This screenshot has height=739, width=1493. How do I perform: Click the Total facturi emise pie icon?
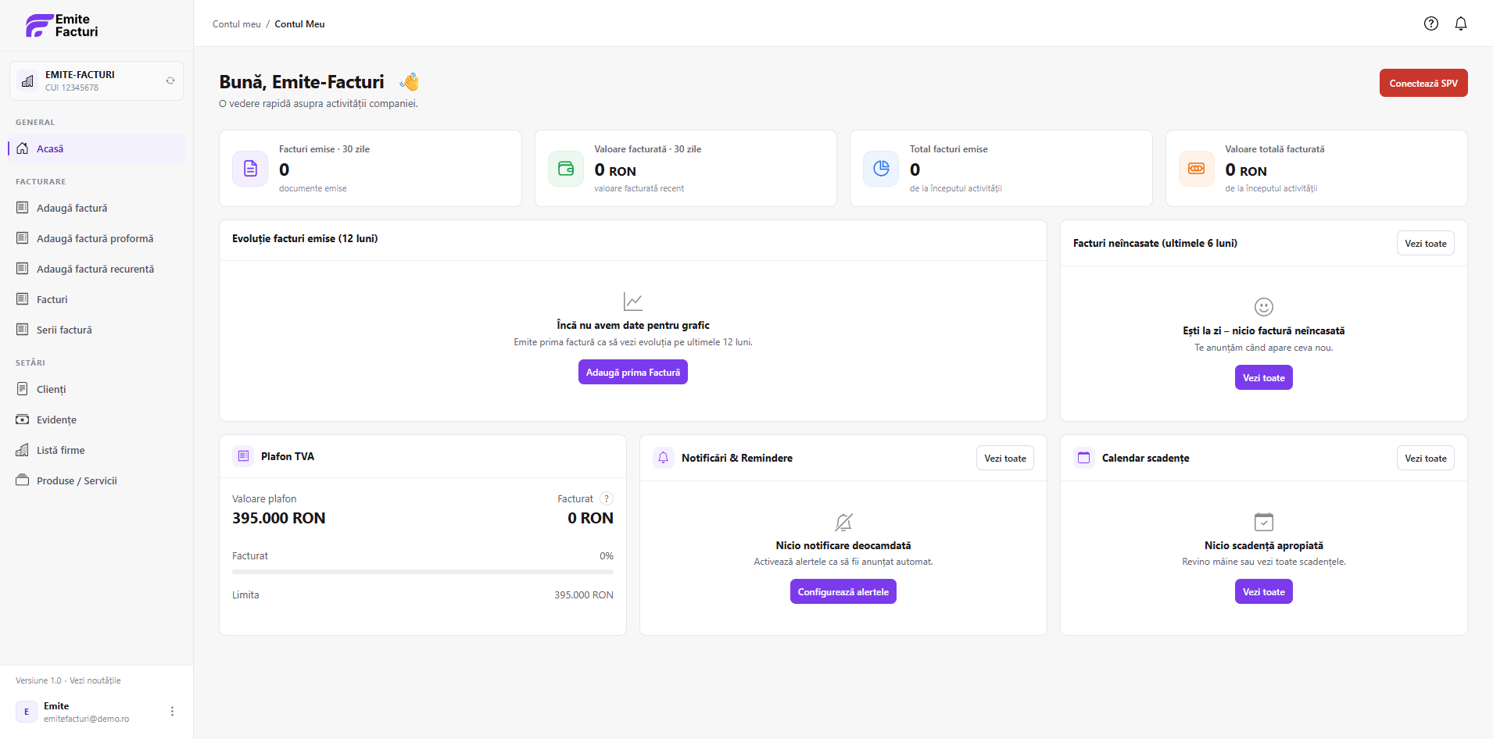coord(881,169)
